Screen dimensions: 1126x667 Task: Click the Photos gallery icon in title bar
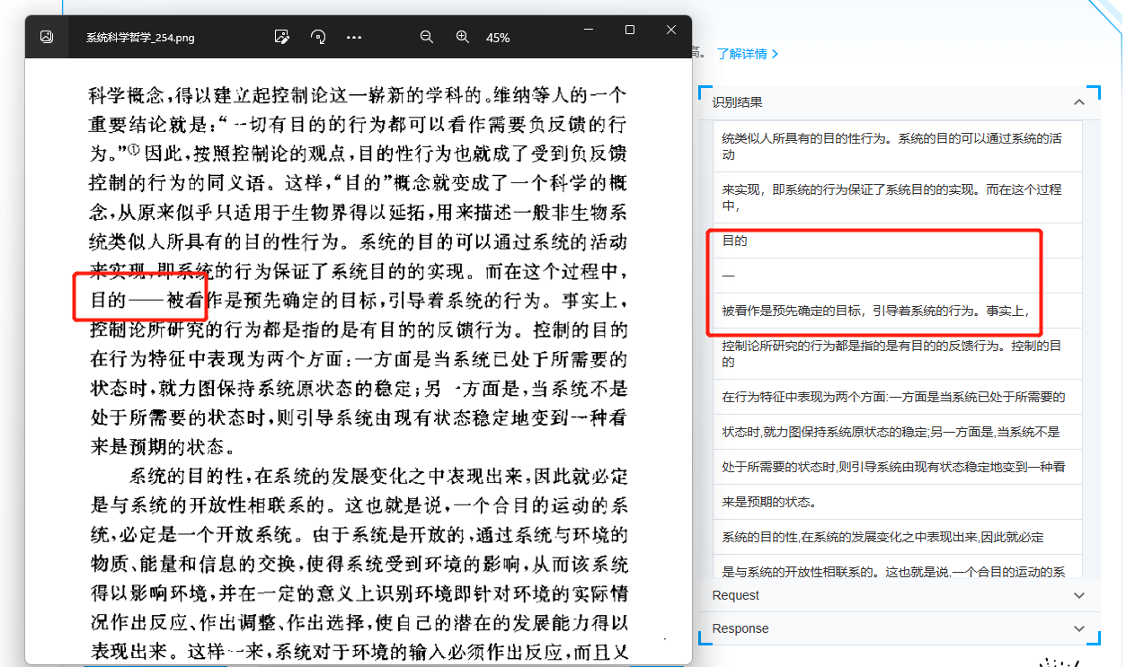pyautogui.click(x=46, y=37)
